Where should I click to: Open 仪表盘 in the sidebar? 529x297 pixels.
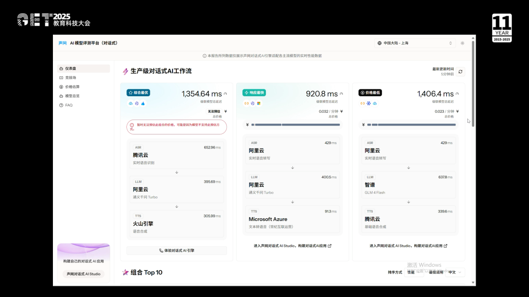pos(83,68)
